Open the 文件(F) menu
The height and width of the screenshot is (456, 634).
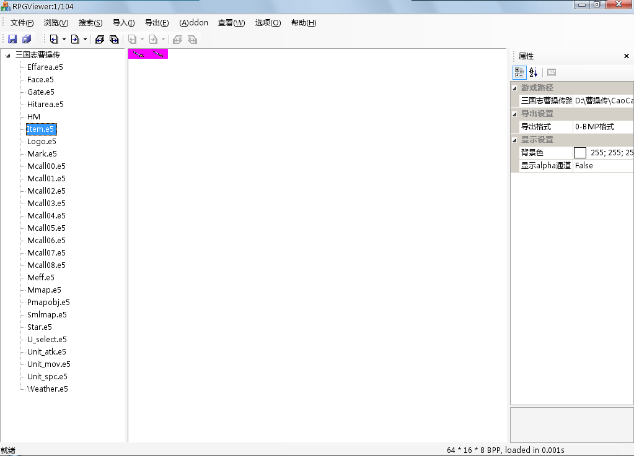[22, 23]
